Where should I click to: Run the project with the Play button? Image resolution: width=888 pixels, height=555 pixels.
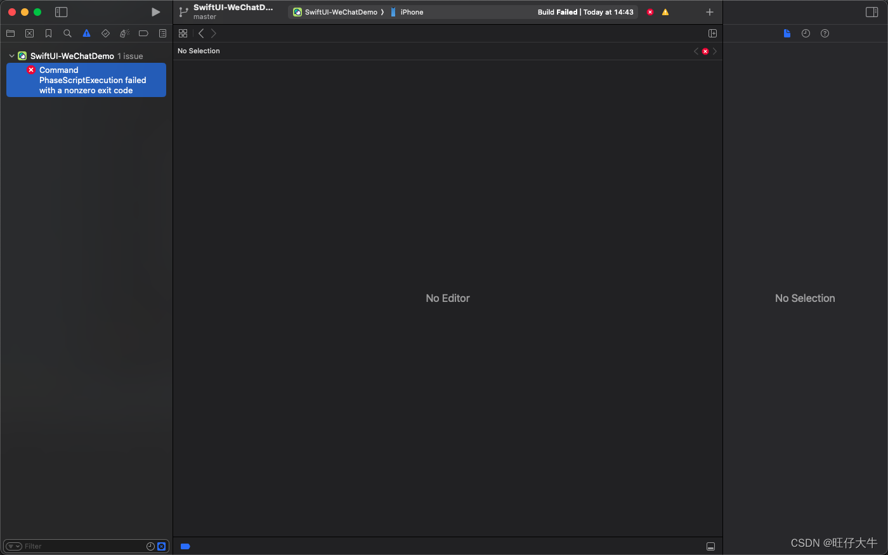coord(155,11)
